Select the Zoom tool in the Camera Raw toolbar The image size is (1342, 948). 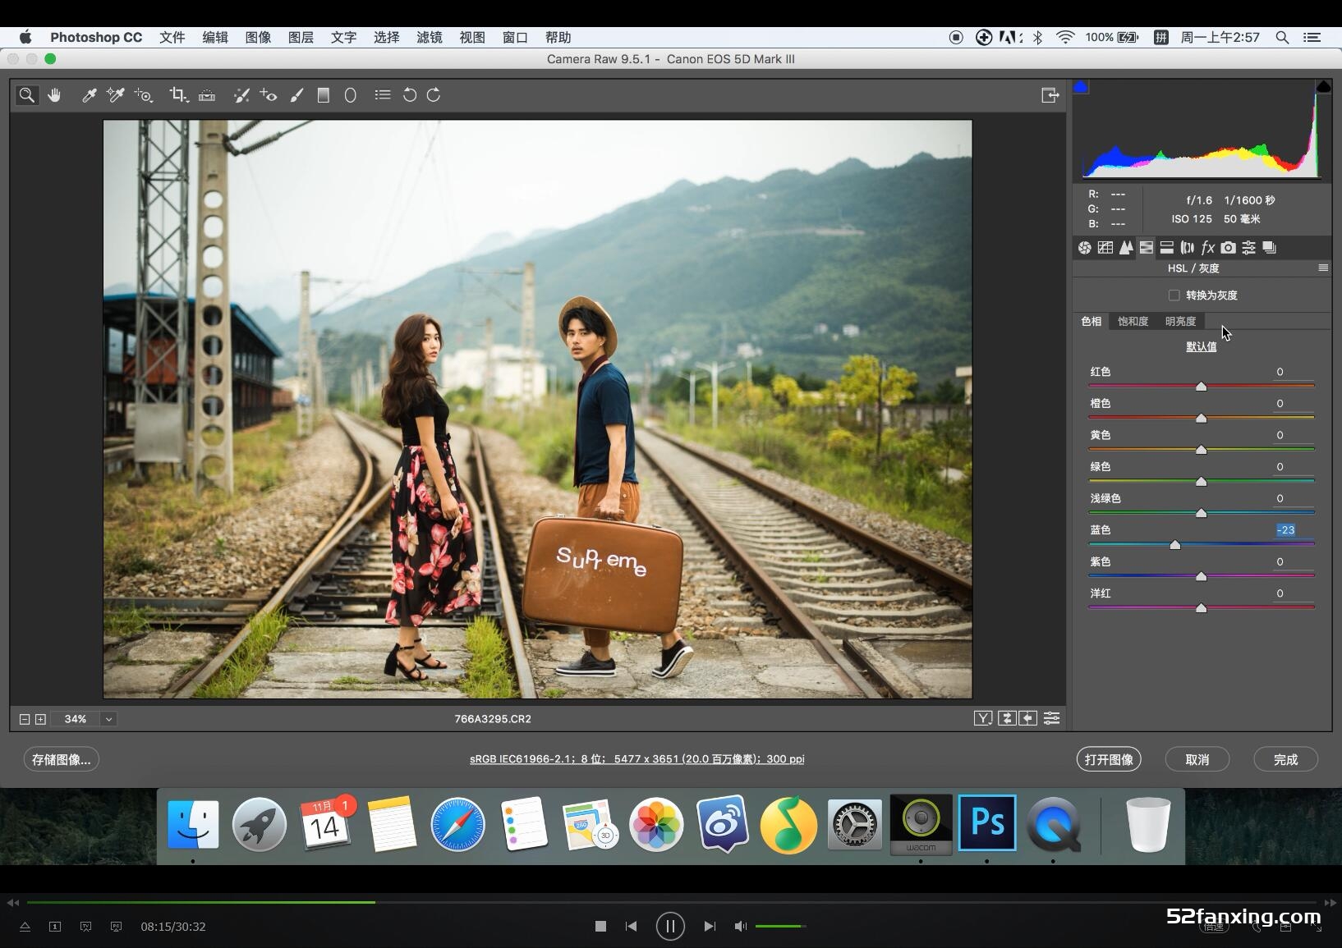(x=27, y=95)
